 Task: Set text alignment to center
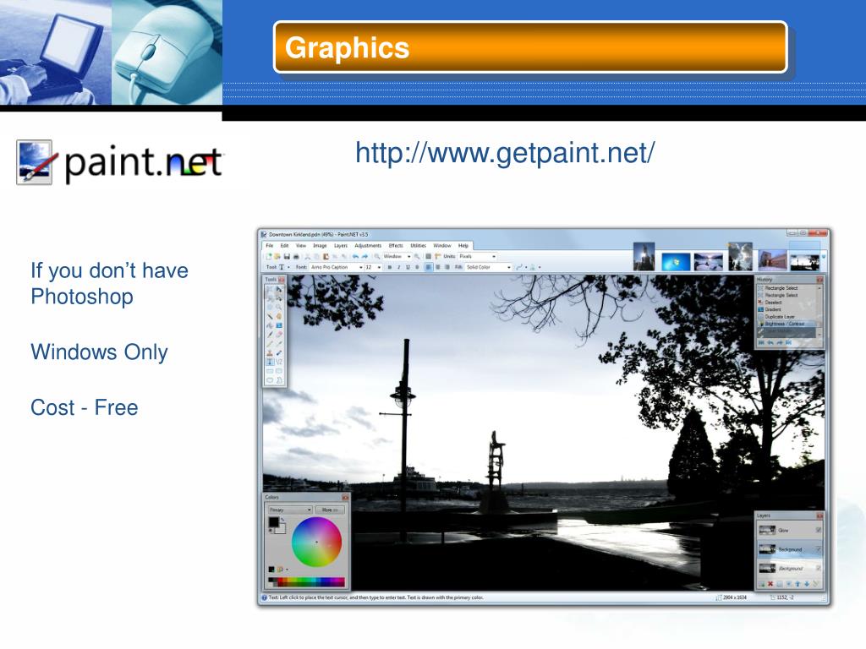click(438, 267)
